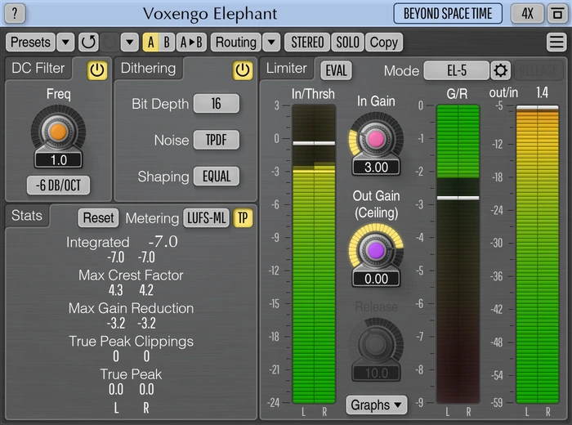Open the hamburger menu icon
572x425 pixels.
pos(556,42)
